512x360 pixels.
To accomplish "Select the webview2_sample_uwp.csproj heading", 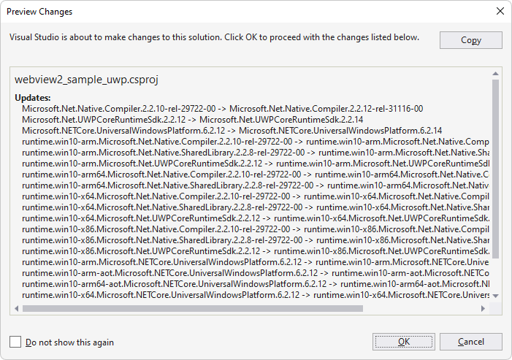I will (86, 80).
